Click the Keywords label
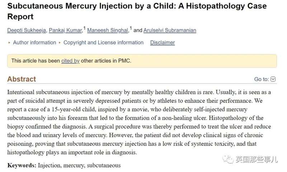Viewport: 287px width, 172px height. 22,166
